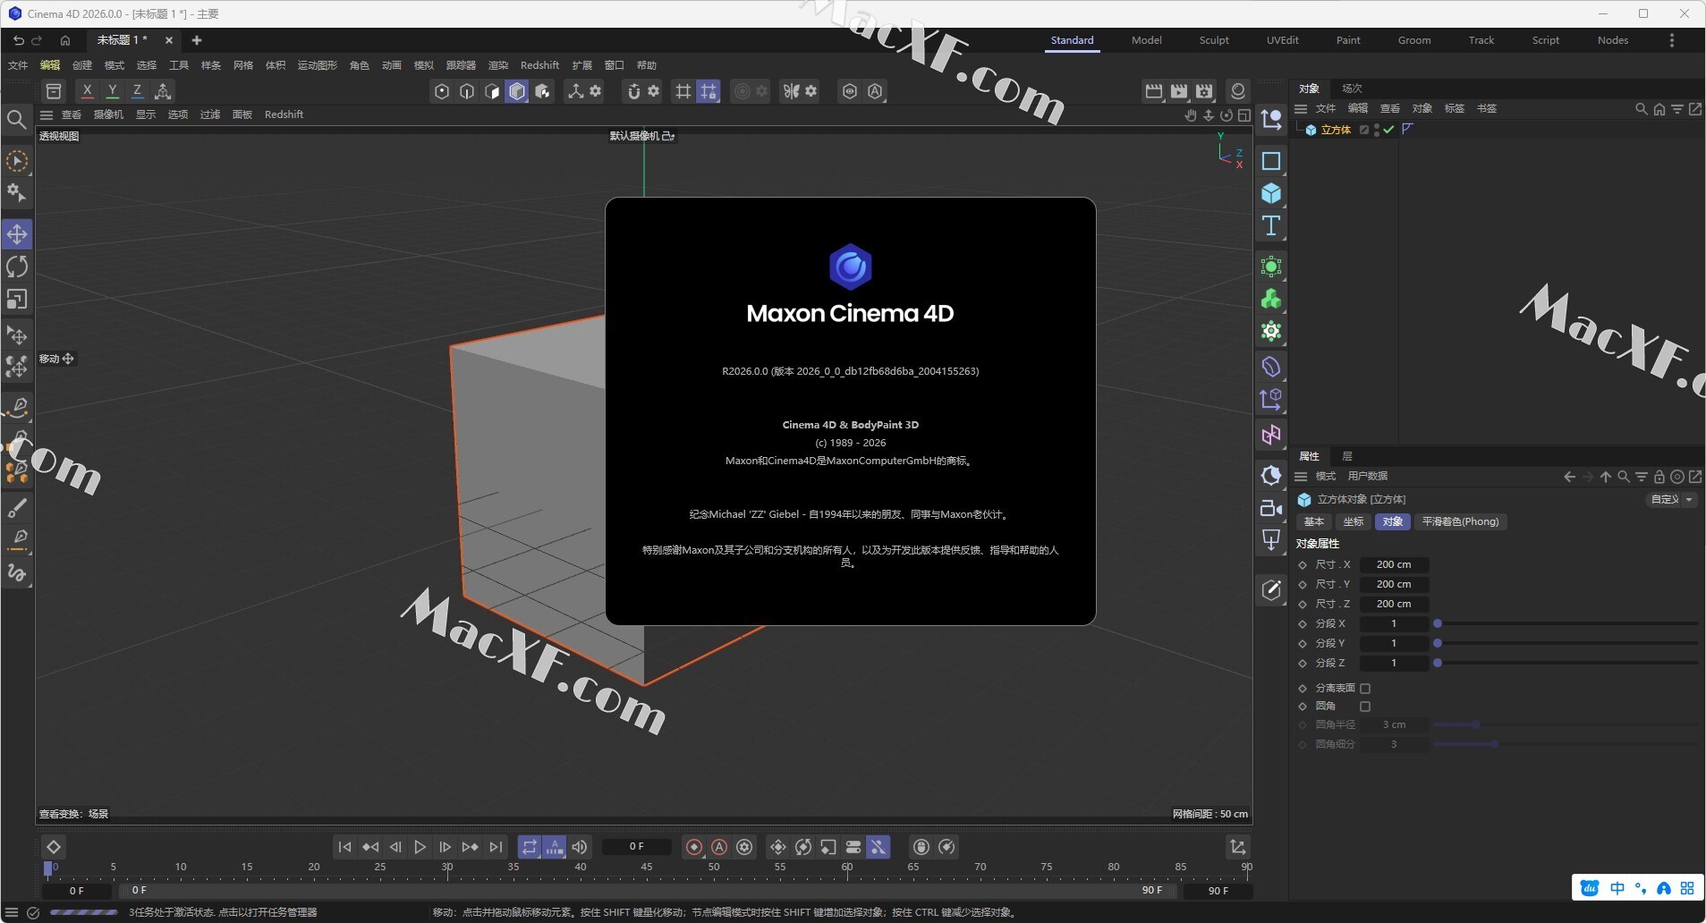Toggle the green check on 立方体 object

pyautogui.click(x=1388, y=130)
